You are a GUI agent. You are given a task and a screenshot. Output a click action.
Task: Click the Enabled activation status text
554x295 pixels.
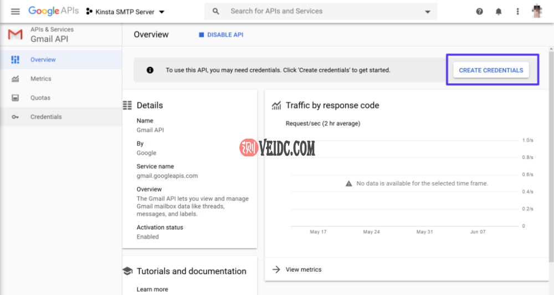[148, 236]
